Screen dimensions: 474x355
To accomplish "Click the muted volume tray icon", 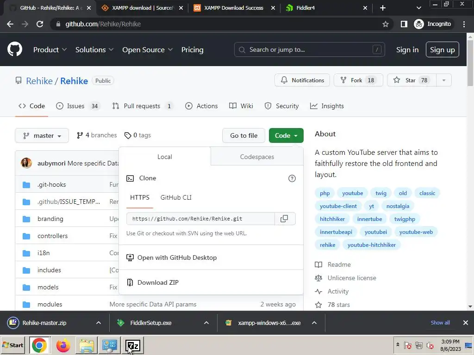I will point(430,345).
